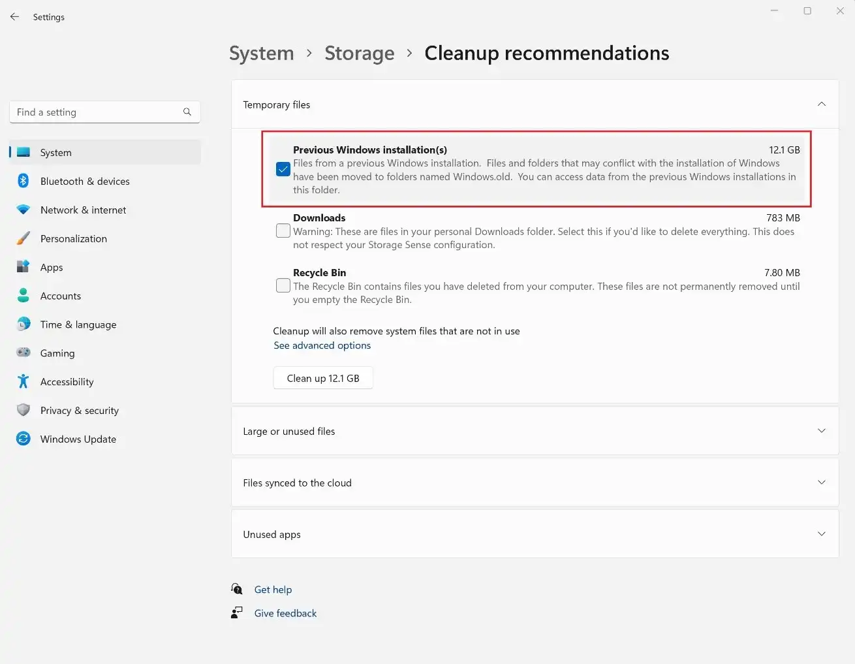This screenshot has width=855, height=664.
Task: Go to Personalization settings
Action: tap(105, 238)
